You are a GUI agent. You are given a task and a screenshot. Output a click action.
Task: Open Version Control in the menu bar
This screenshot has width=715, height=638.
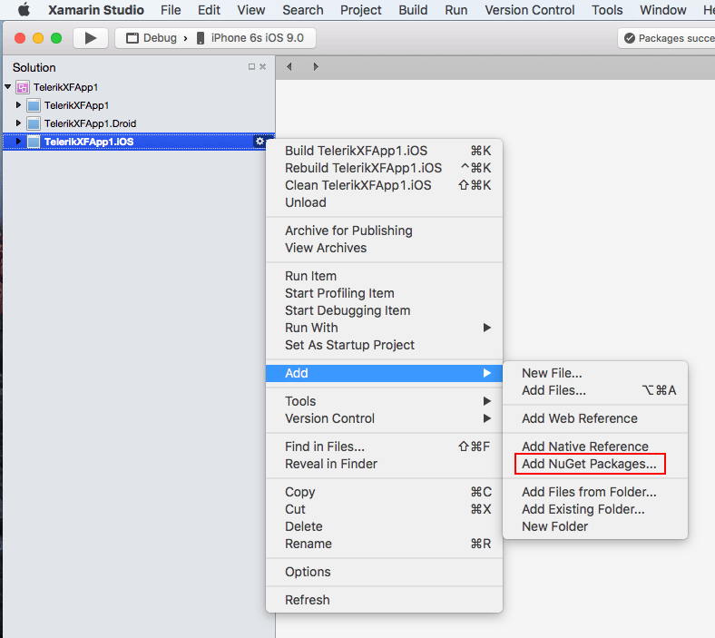point(529,10)
